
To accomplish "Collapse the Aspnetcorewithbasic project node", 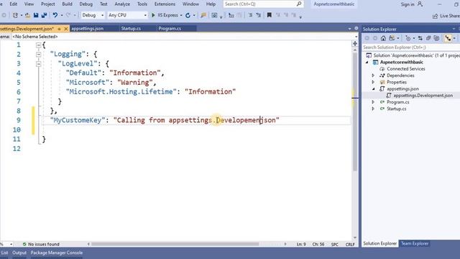I will click(x=367, y=63).
